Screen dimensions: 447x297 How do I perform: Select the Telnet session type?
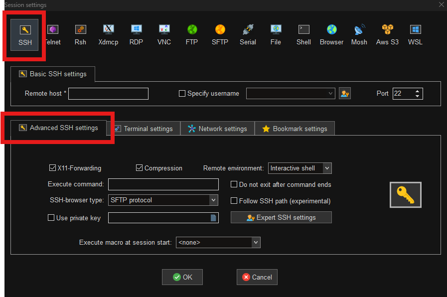click(x=53, y=35)
